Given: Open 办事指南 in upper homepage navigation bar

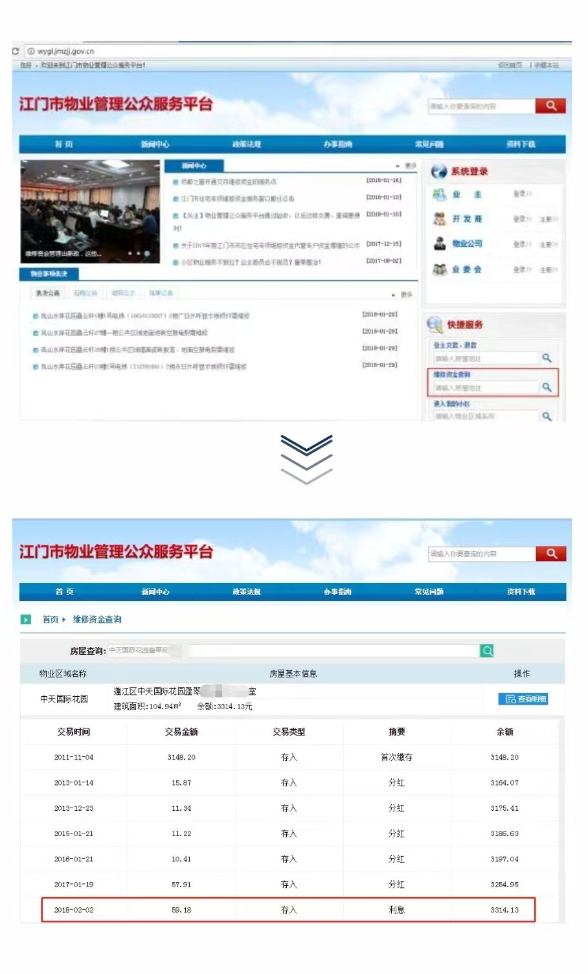Looking at the screenshot, I should (338, 144).
